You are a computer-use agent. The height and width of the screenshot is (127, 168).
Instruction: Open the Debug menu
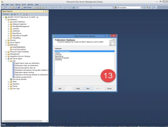(x=18, y=5)
